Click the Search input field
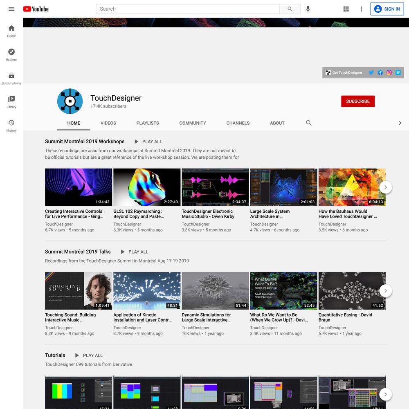Image resolution: width=409 pixels, height=409 pixels. [x=188, y=9]
